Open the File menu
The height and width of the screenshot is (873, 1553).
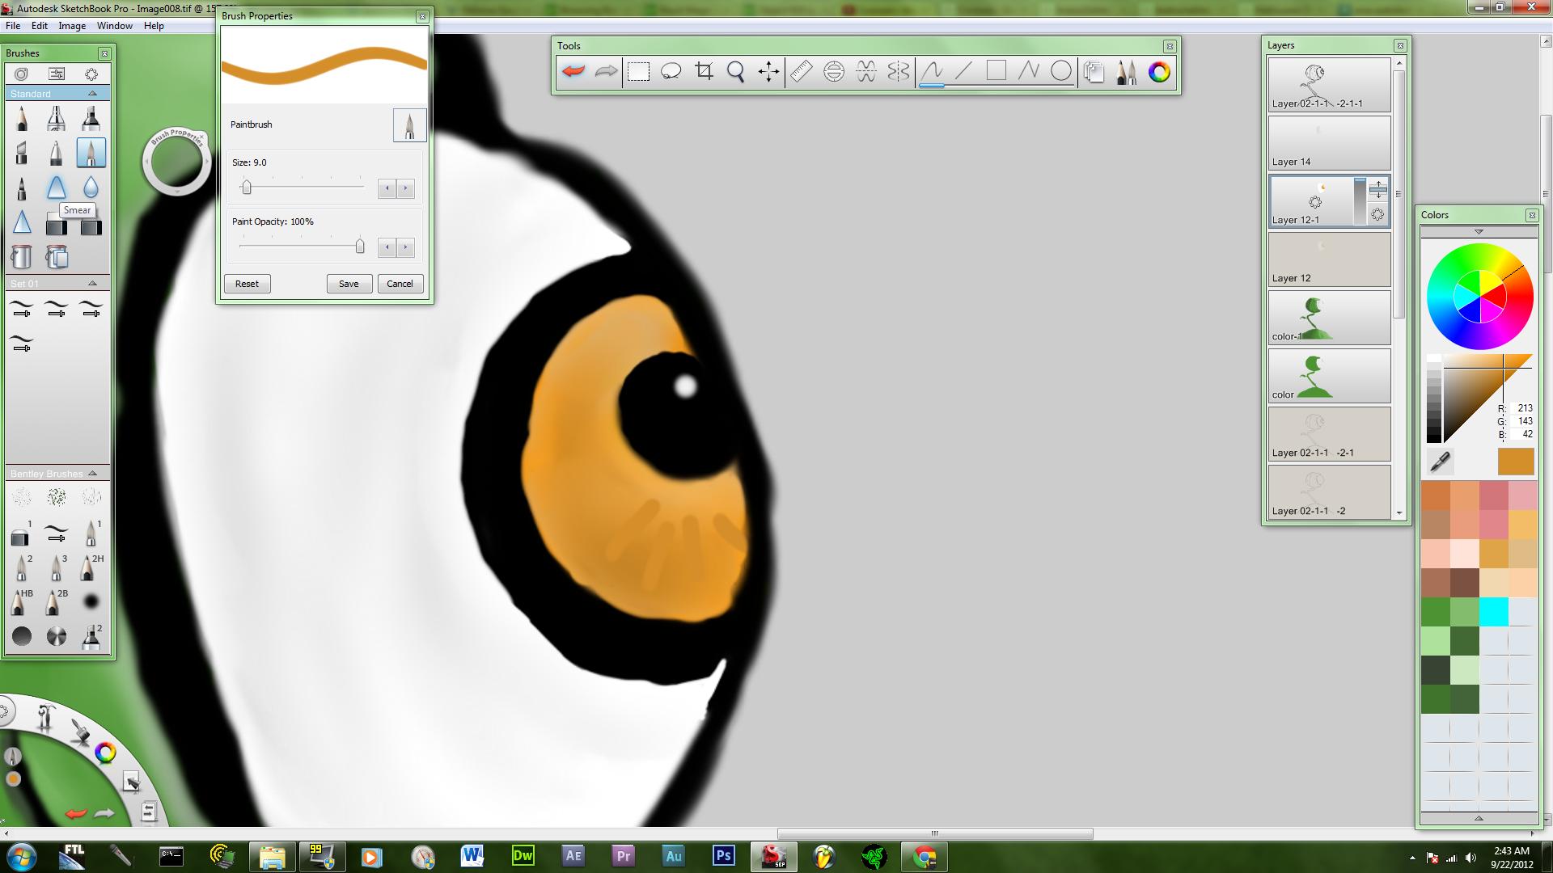13,26
